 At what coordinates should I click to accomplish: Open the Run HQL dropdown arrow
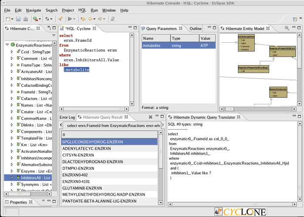(74, 19)
